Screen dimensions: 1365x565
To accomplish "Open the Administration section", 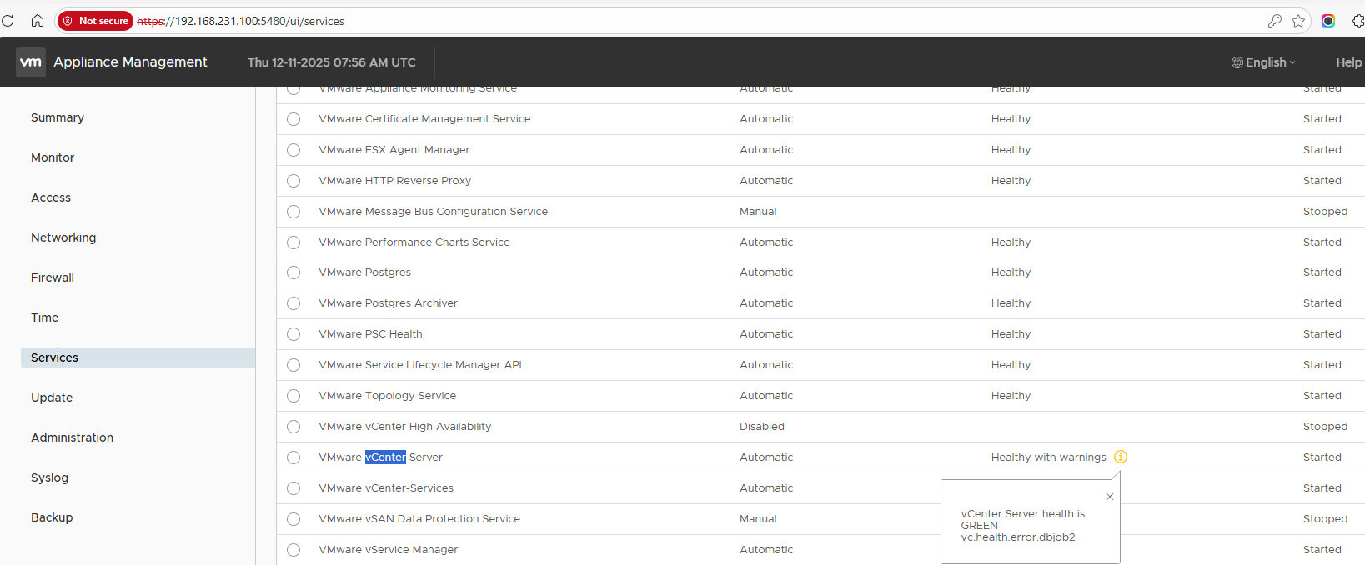I will click(72, 437).
